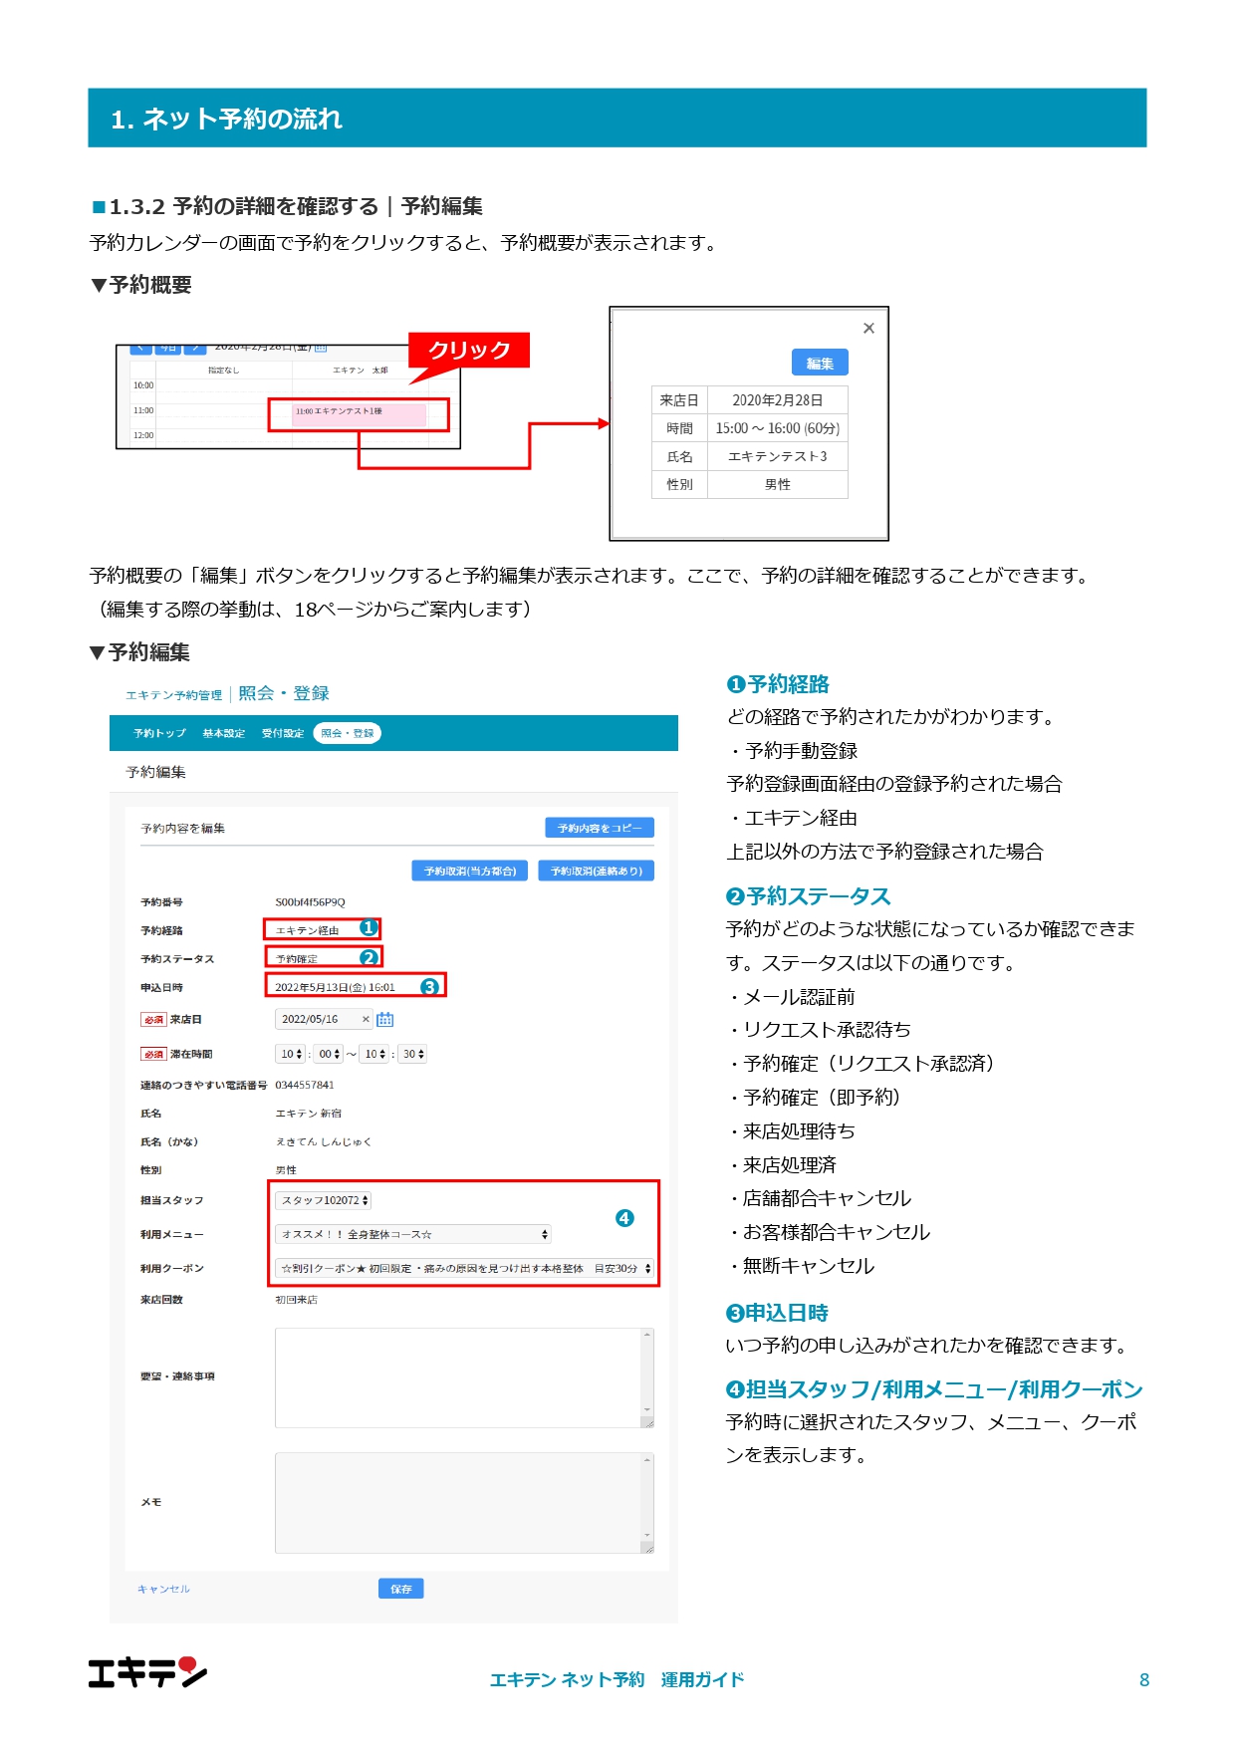Click the 2020年2月28日 cell in the summary popup
The height and width of the screenshot is (1748, 1235).
pyautogui.click(x=778, y=400)
